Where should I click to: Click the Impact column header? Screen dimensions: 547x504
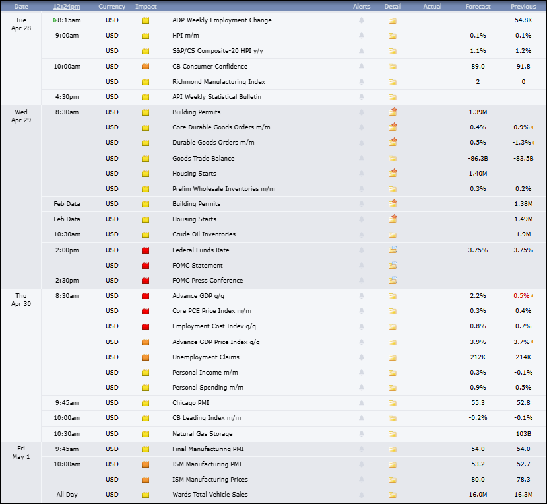coord(146,7)
